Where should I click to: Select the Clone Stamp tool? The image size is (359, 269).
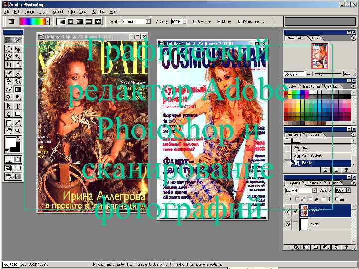point(9,81)
